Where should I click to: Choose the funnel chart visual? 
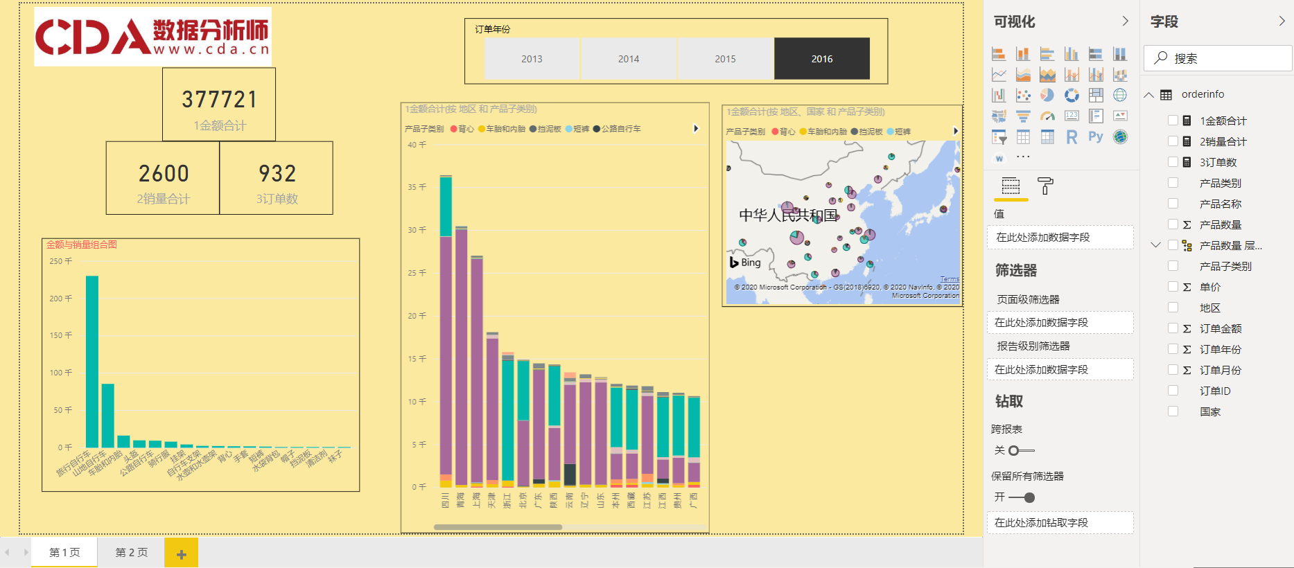click(x=1023, y=116)
